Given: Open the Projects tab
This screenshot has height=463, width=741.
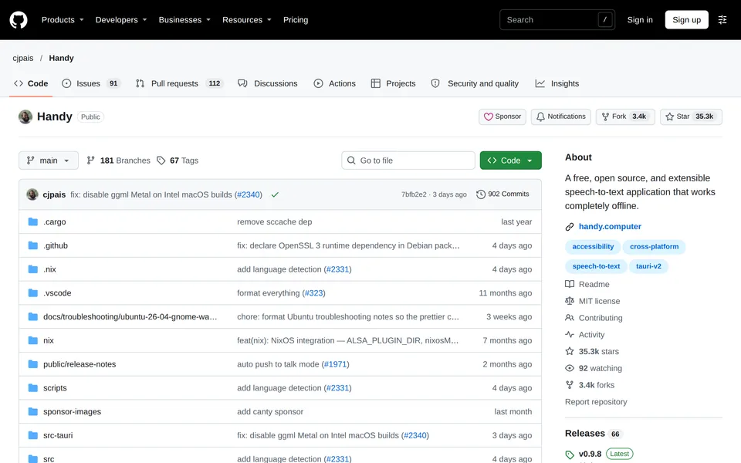Looking at the screenshot, I should pyautogui.click(x=393, y=83).
